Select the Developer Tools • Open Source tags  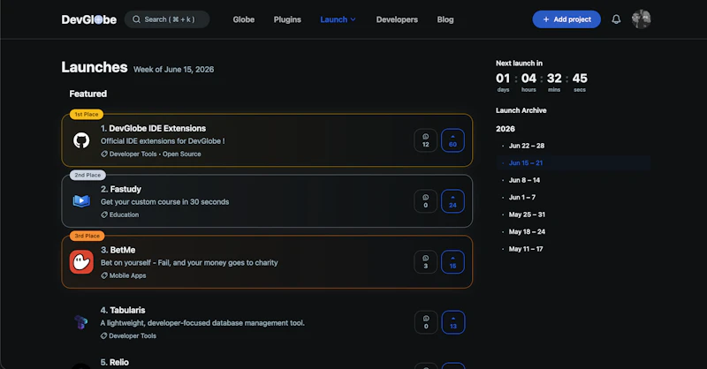coord(151,154)
